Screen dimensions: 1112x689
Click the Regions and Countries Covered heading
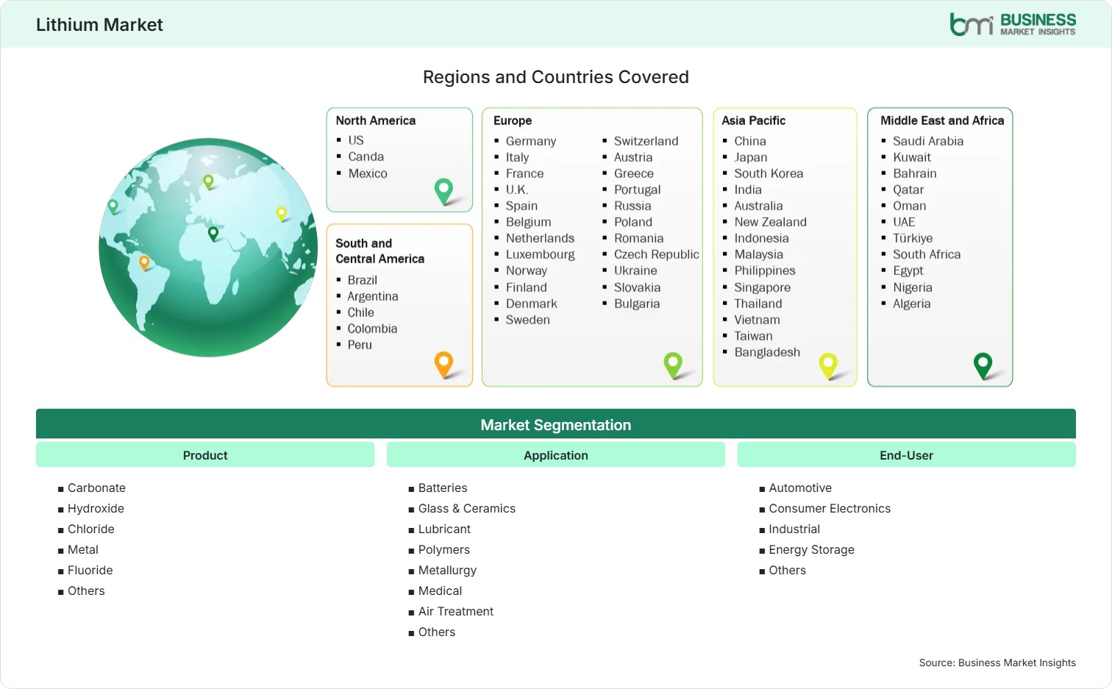[556, 77]
